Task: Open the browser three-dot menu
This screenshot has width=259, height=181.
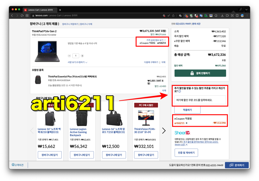Action: tap(247, 16)
